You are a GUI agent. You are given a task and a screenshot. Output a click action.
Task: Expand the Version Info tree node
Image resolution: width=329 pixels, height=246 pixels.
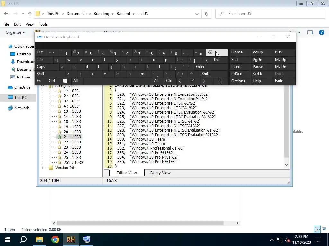(43, 168)
